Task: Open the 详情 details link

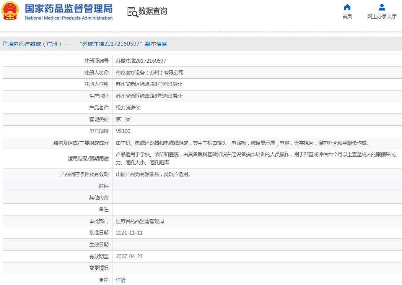Action: tap(121, 280)
